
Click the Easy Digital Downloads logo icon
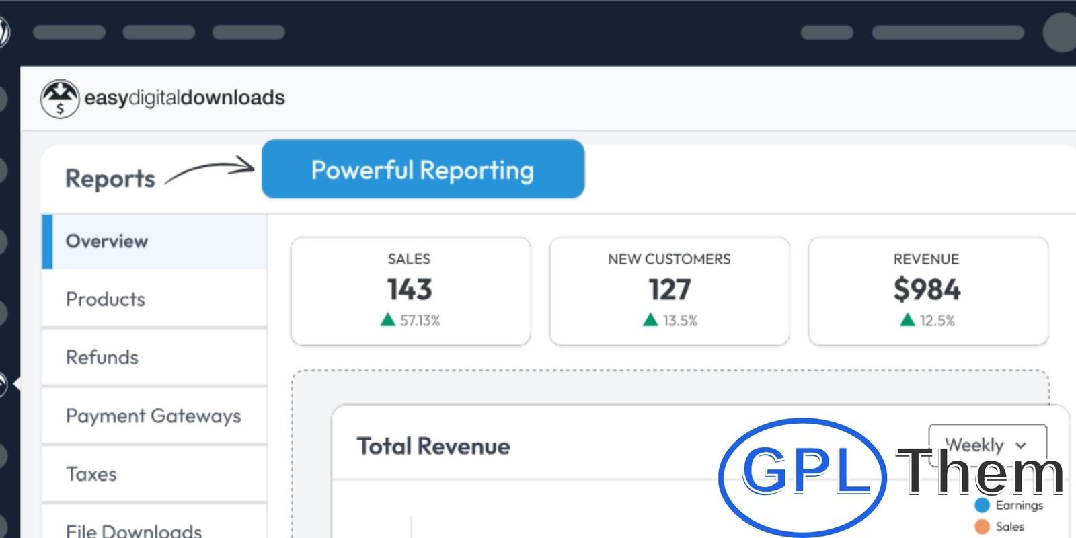[x=60, y=98]
